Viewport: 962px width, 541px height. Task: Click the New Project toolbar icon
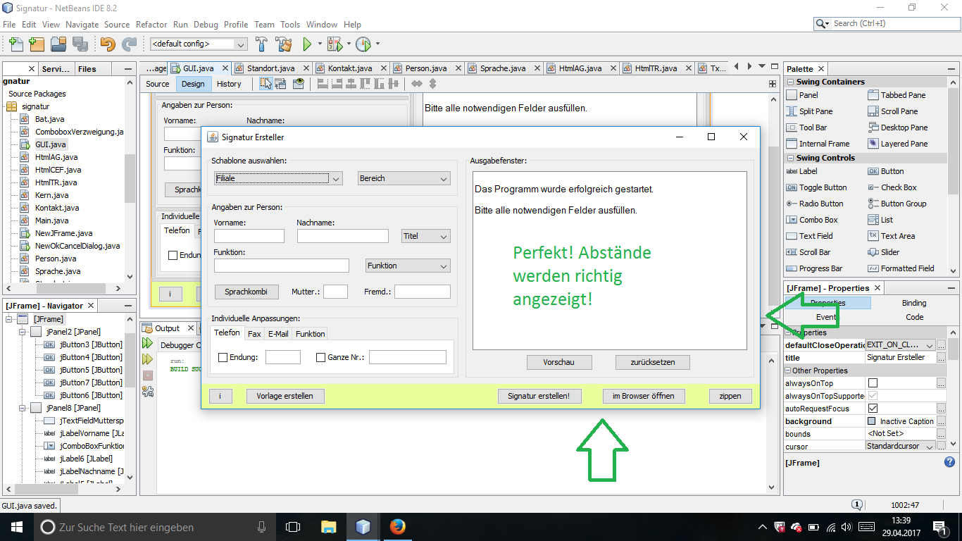click(x=37, y=44)
